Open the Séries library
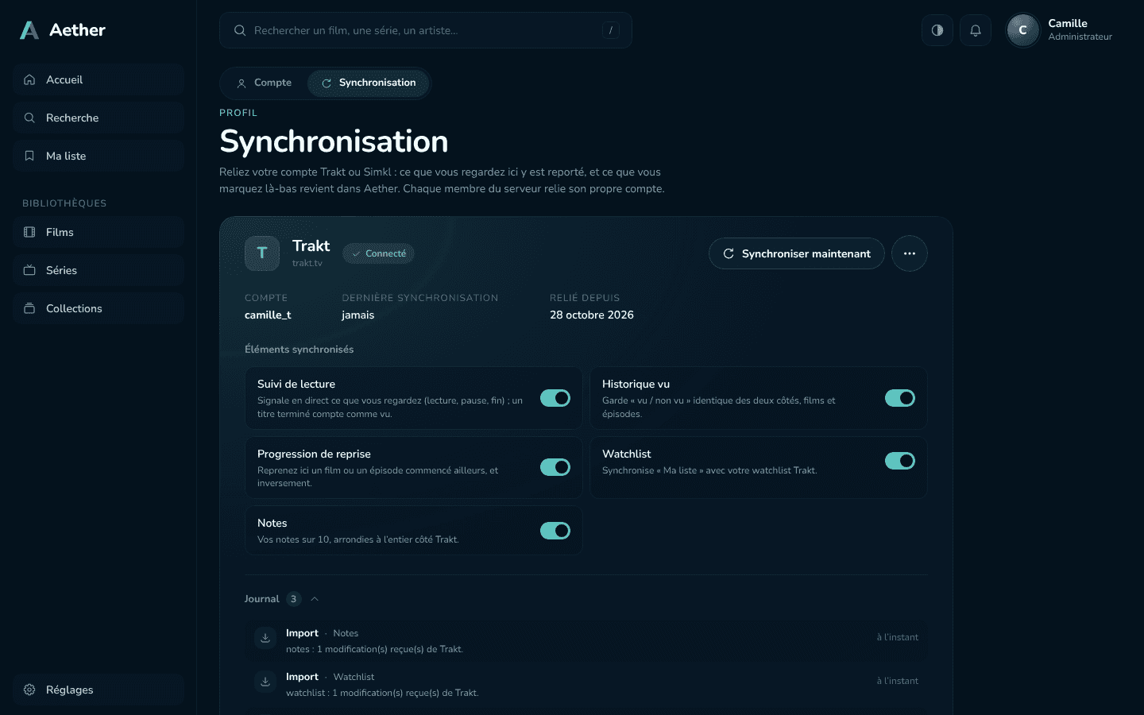This screenshot has height=715, width=1144. tap(99, 270)
